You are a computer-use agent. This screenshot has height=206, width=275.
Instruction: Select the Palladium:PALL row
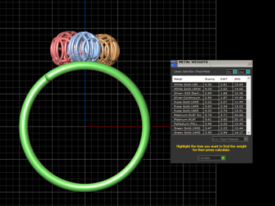point(209,124)
